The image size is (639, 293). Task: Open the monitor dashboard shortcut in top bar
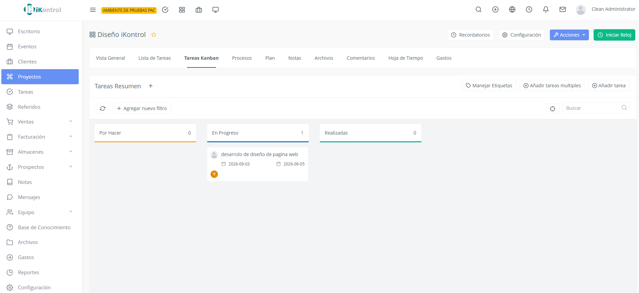point(216,10)
